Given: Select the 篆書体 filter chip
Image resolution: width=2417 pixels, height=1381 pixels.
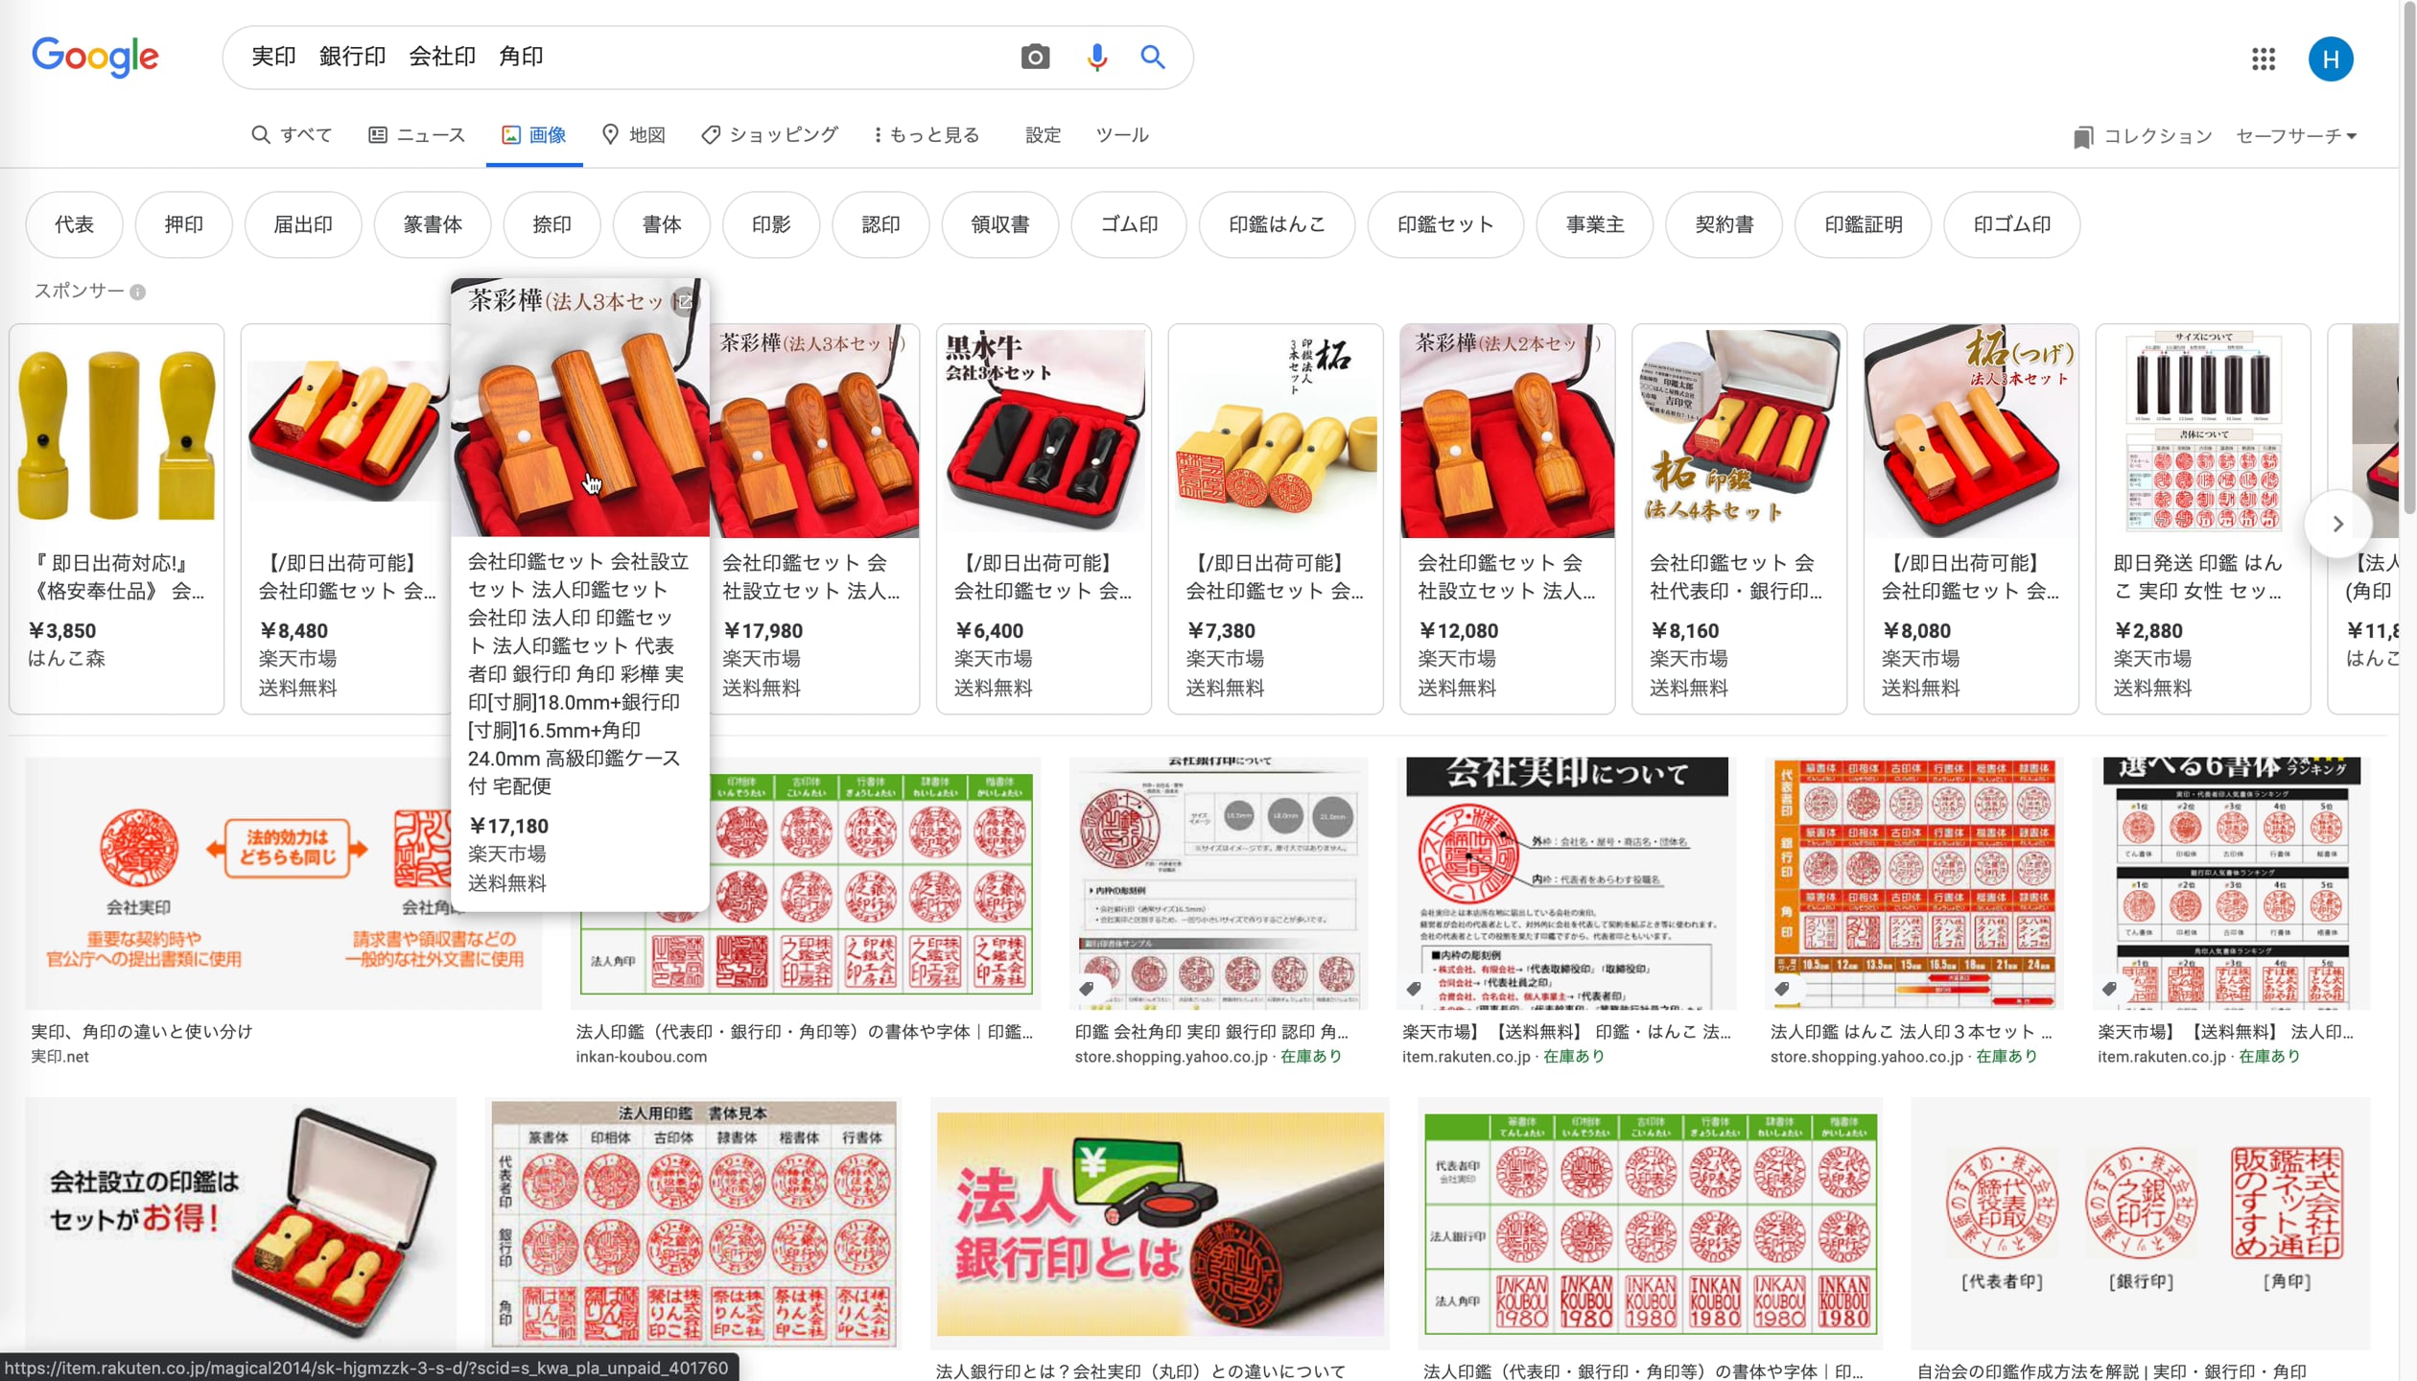Looking at the screenshot, I should tap(432, 224).
